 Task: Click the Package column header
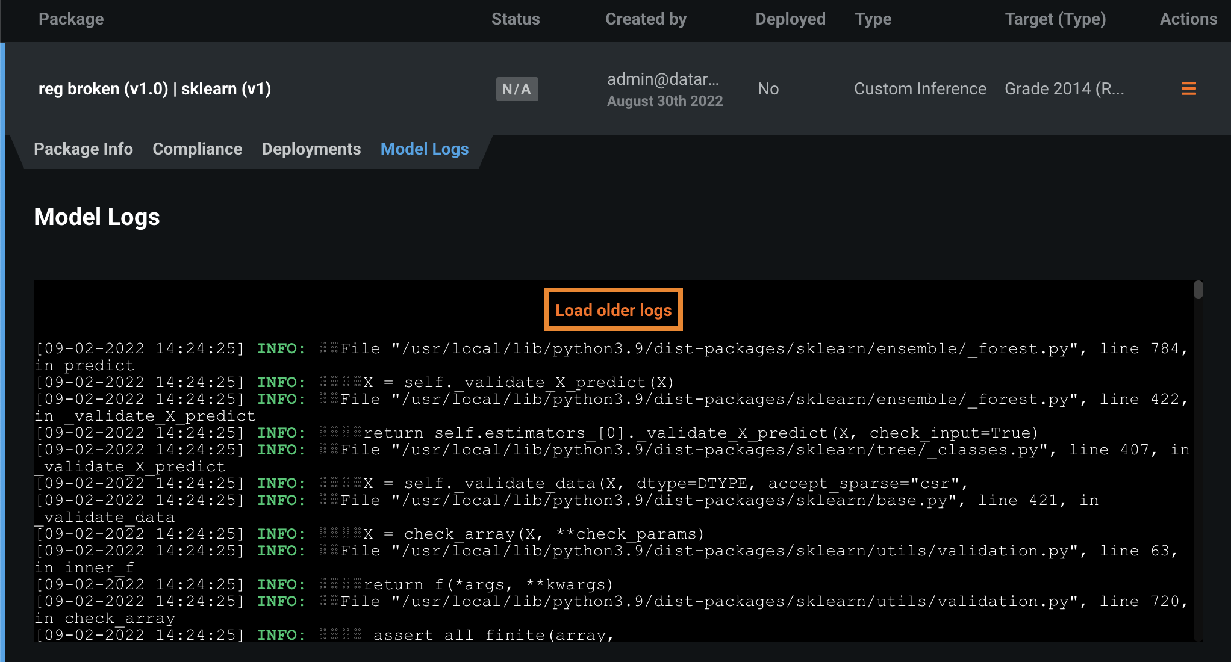(71, 19)
